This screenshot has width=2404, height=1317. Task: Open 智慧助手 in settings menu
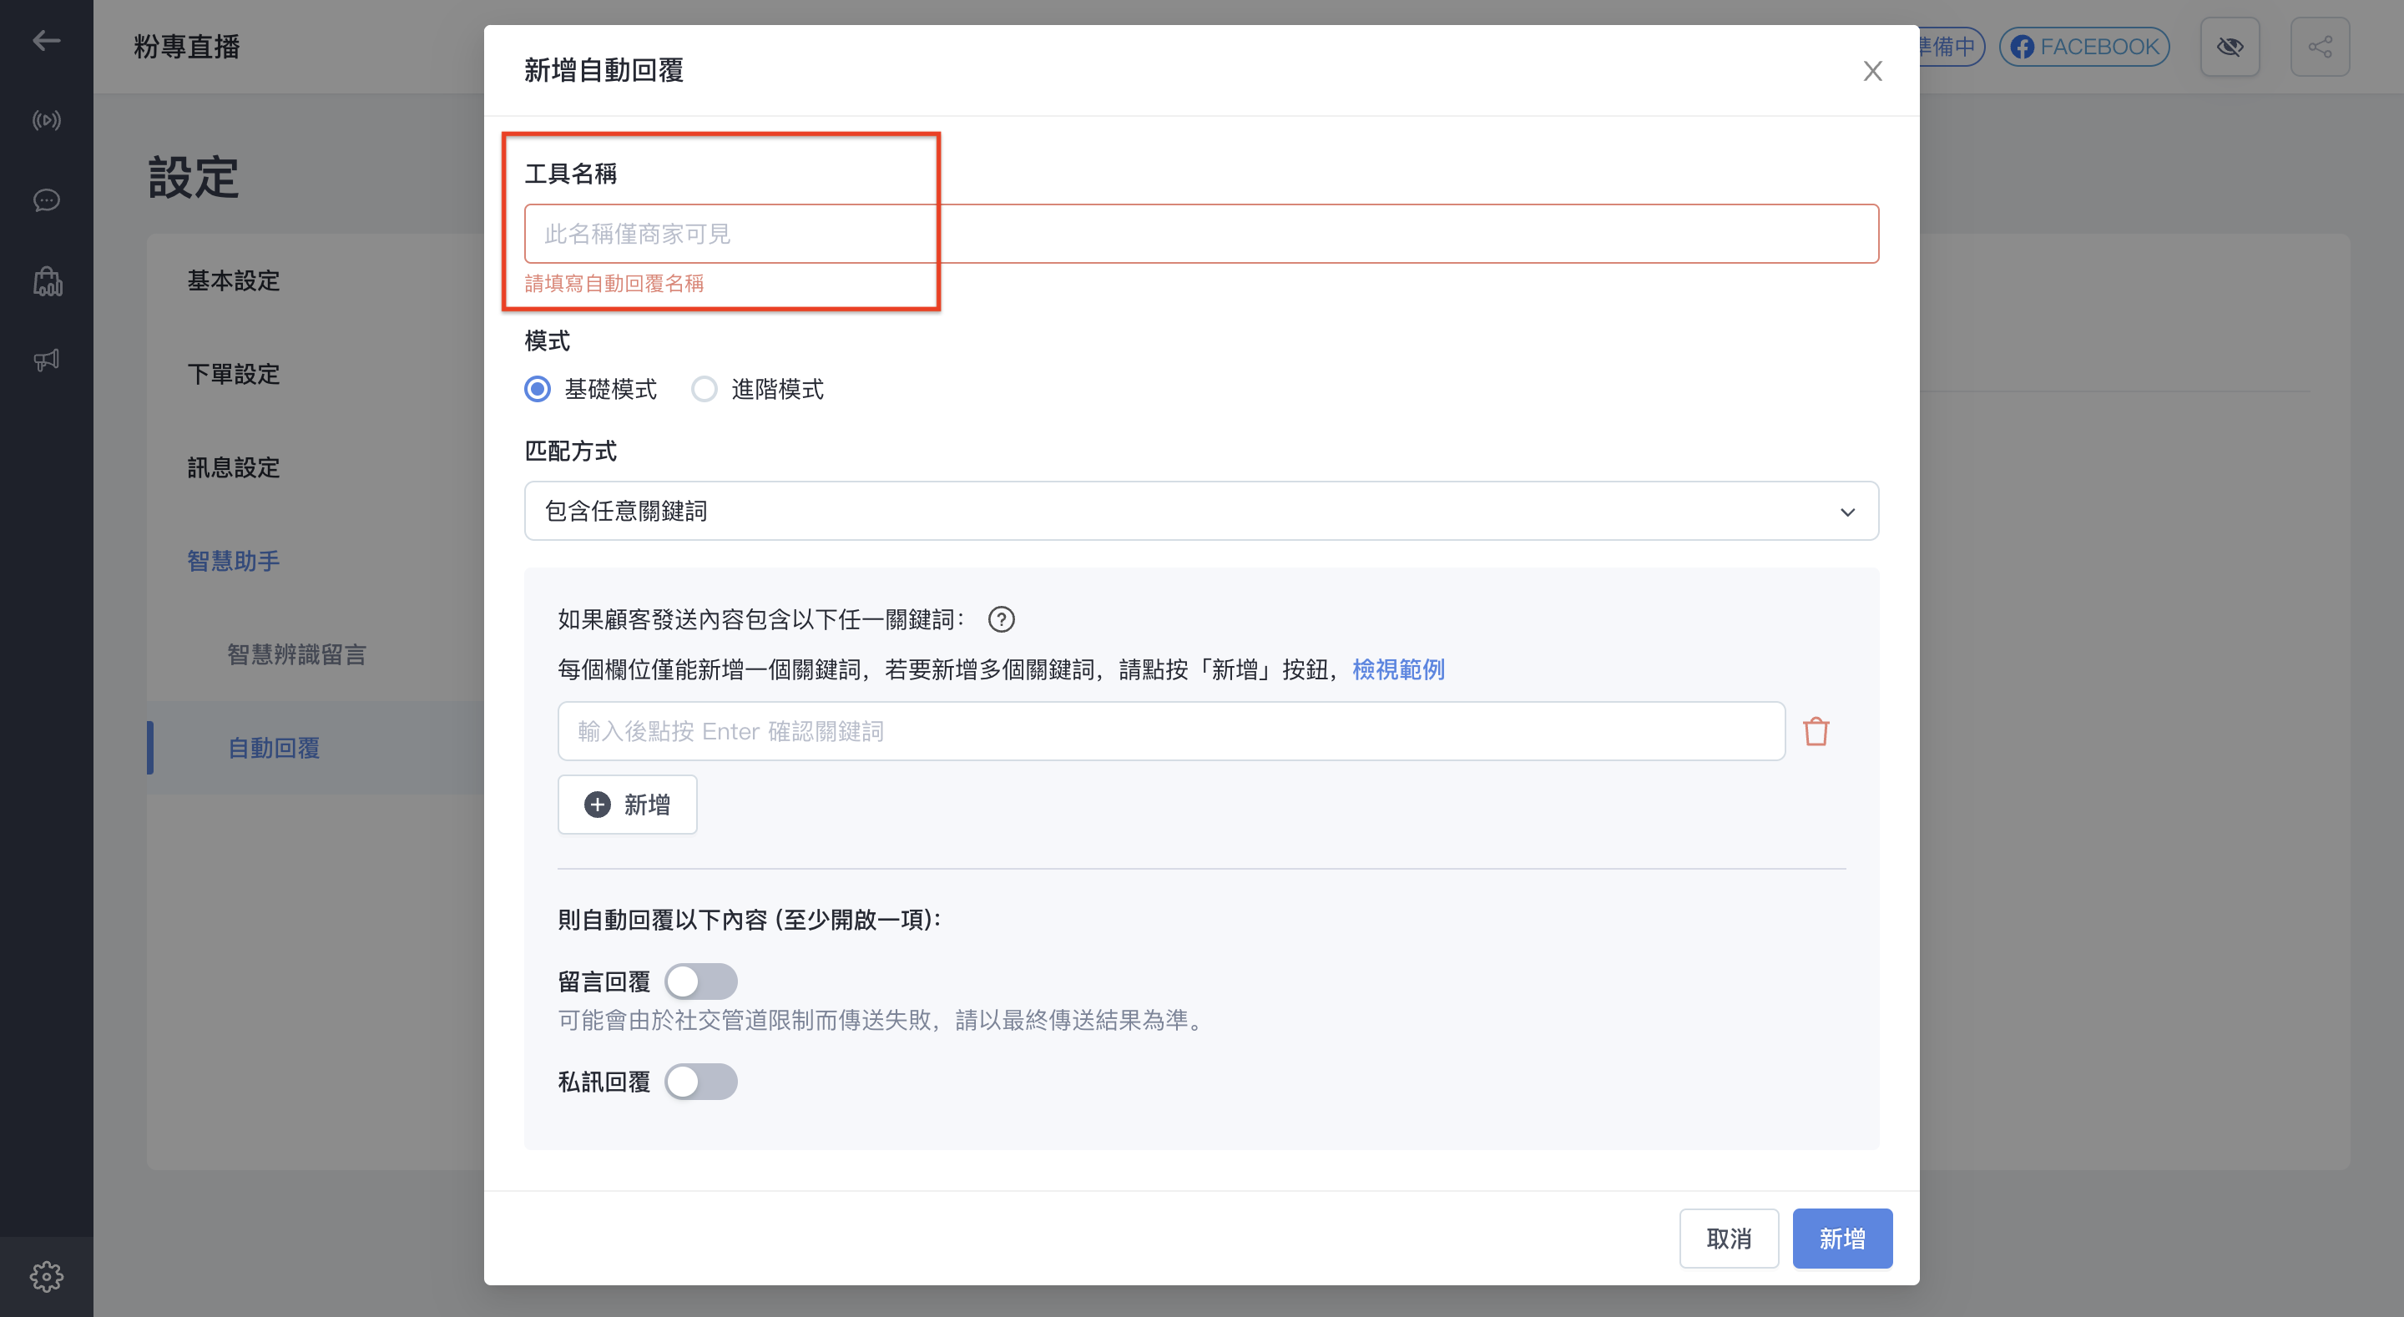(x=234, y=561)
